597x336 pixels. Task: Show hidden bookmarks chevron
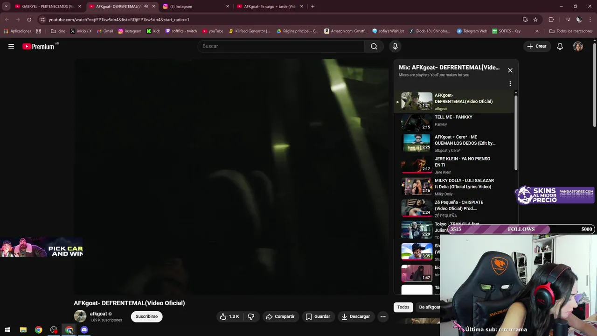click(537, 31)
